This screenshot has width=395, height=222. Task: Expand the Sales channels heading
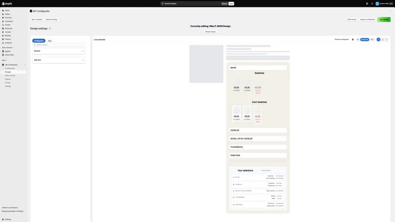pyautogui.click(x=7, y=47)
